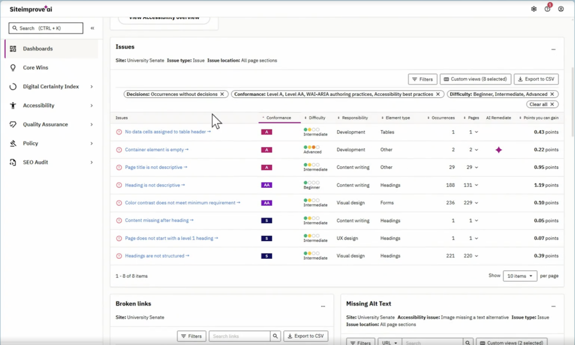Image resolution: width=575 pixels, height=345 pixels.
Task: Select Dashboards in sidebar
Action: (51, 49)
